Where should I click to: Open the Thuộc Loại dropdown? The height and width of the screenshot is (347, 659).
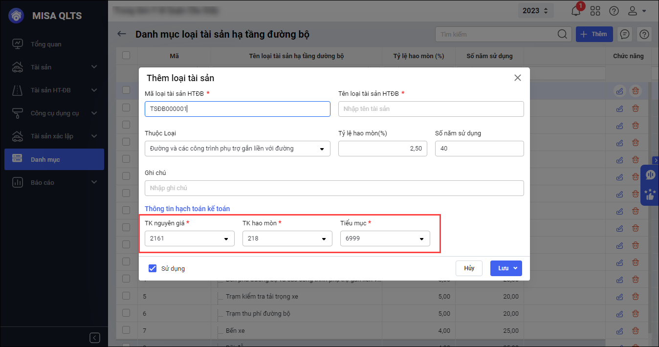pos(237,149)
